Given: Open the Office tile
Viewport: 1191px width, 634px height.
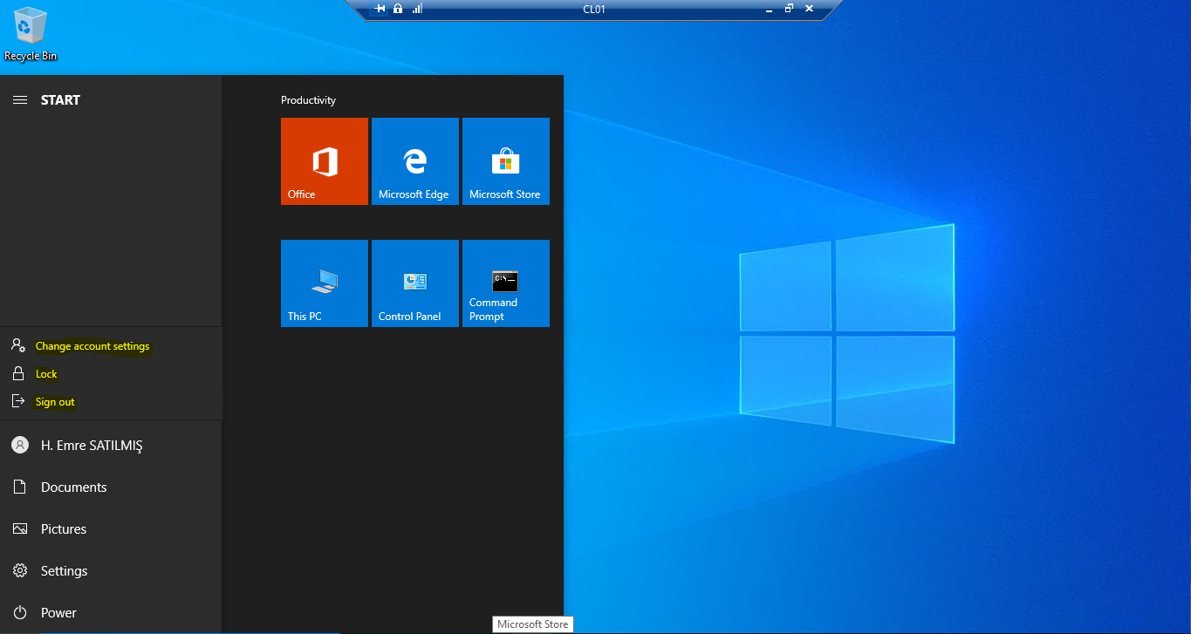Looking at the screenshot, I should click(325, 161).
